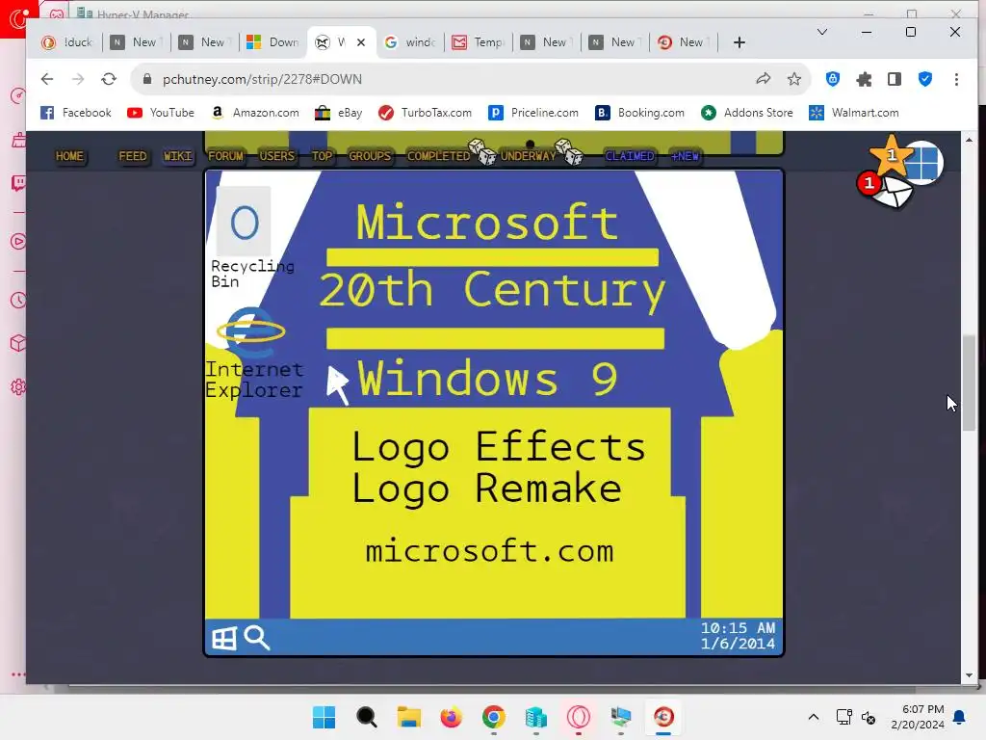The width and height of the screenshot is (986, 740).
Task: Open the Walmart.com bookmark
Action: point(854,113)
